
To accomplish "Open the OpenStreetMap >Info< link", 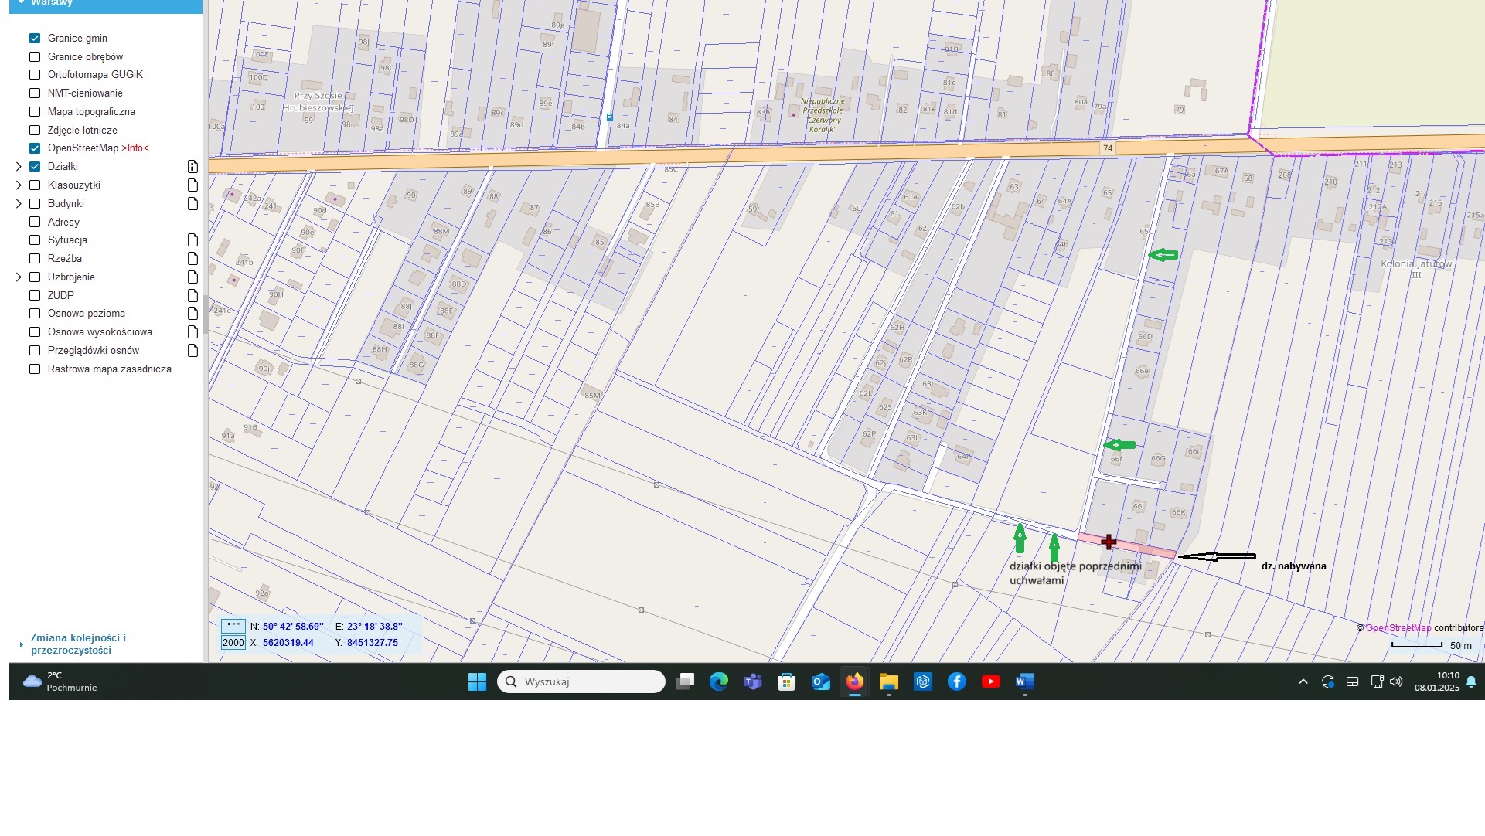I will point(135,148).
